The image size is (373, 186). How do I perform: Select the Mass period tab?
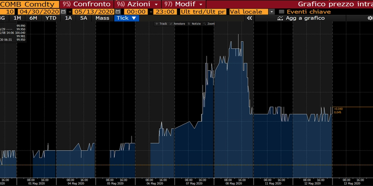click(102, 18)
